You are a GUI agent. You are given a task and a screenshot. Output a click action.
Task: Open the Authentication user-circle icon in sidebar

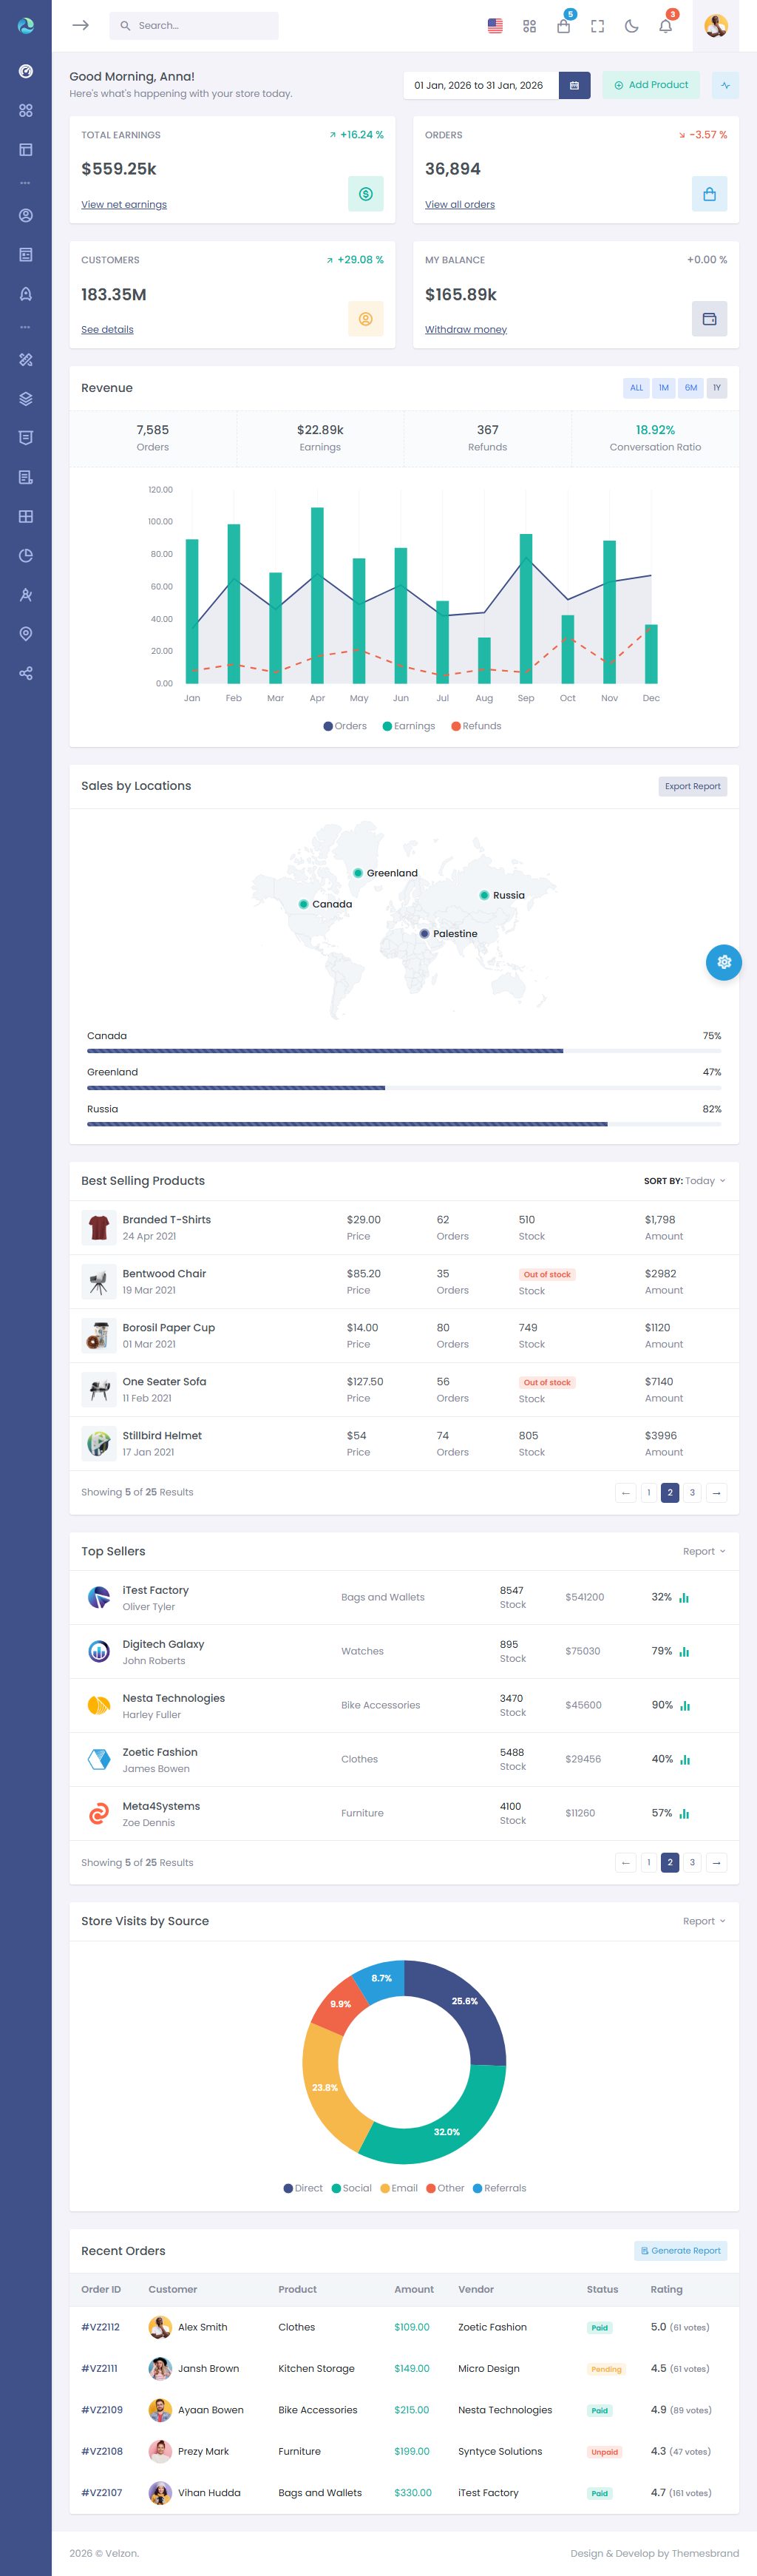pos(26,216)
